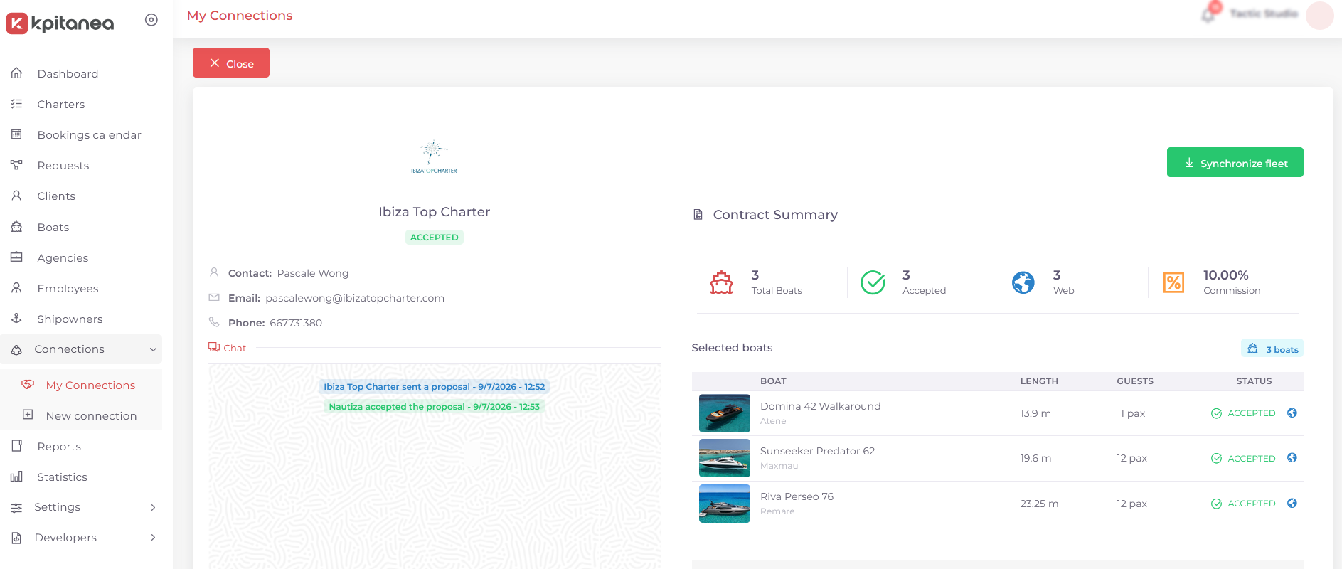1342x569 pixels.
Task: Click the Requests flow icon
Action: pos(16,165)
